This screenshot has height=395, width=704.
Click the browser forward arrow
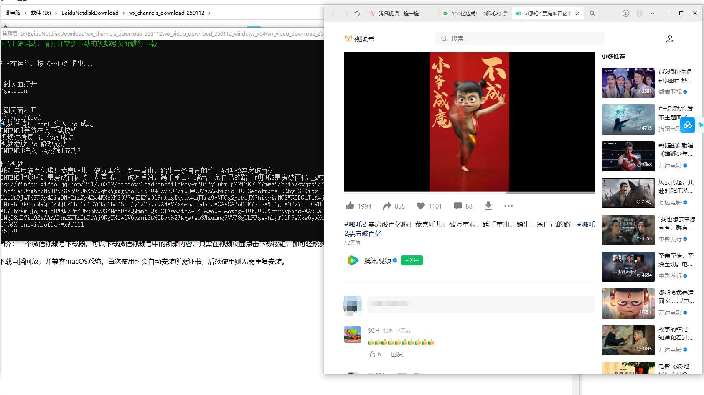[346, 13]
